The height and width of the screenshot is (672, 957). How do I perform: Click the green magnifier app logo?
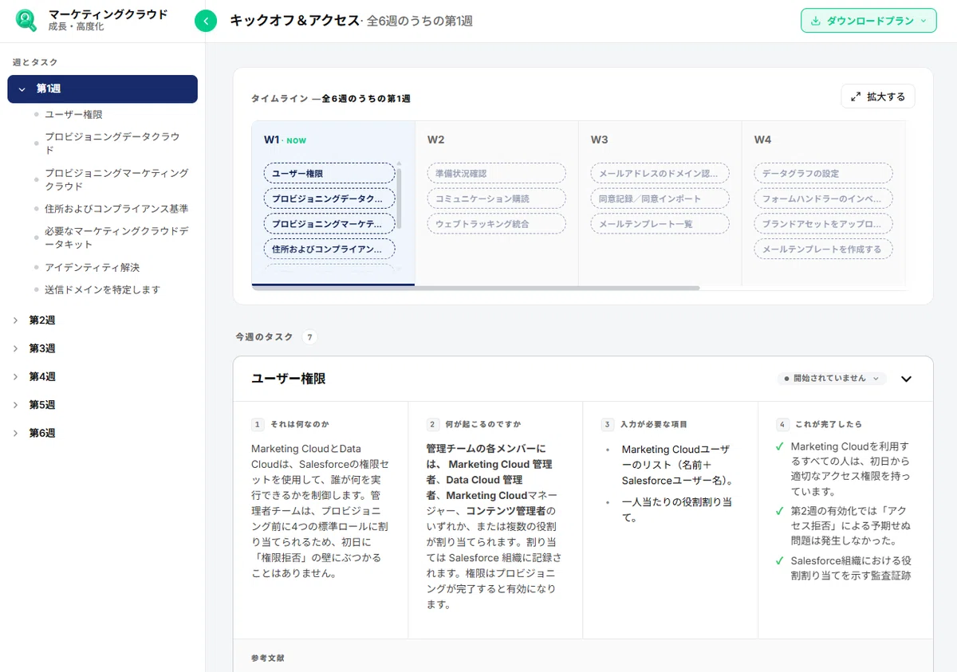[x=26, y=21]
